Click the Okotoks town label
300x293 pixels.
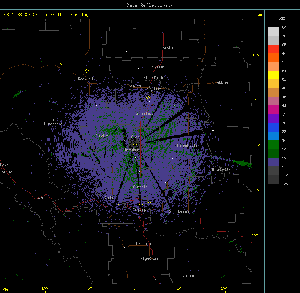143,244
